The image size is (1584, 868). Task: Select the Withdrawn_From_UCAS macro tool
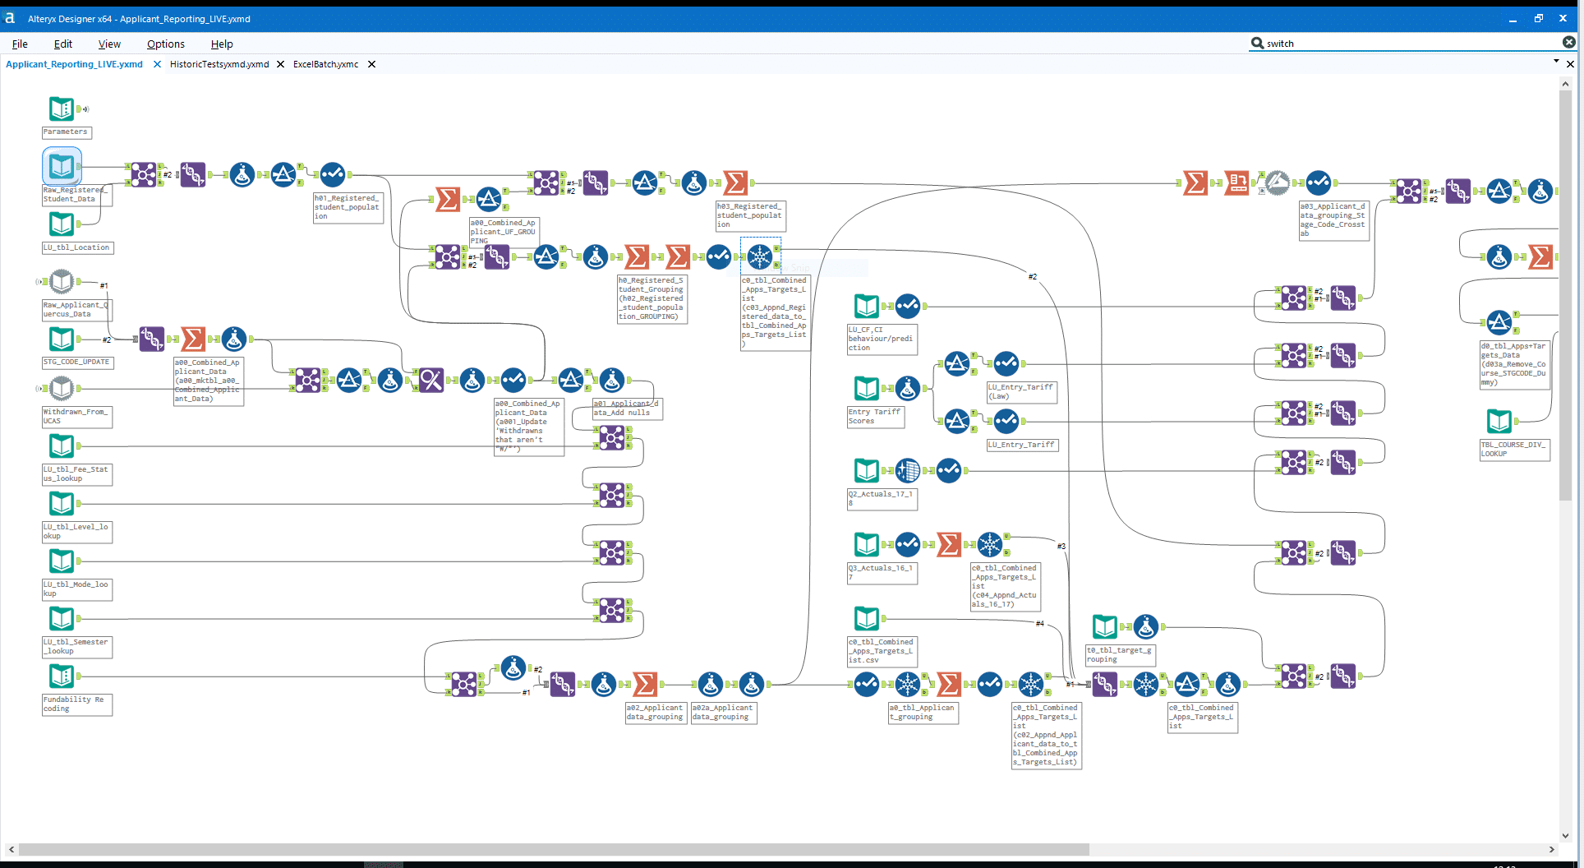[x=62, y=388]
